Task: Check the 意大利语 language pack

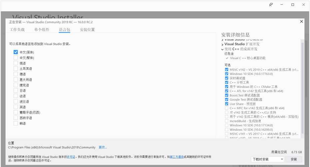Action: coord(16,80)
